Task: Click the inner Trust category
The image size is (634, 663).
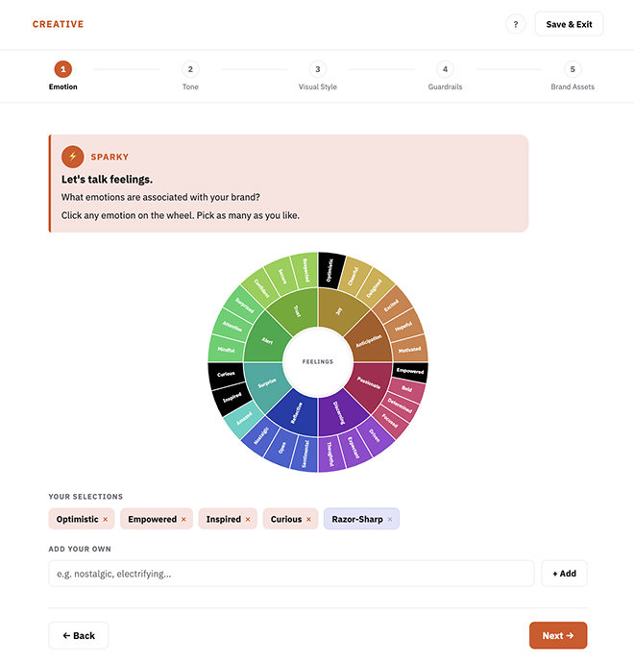Action: click(297, 311)
